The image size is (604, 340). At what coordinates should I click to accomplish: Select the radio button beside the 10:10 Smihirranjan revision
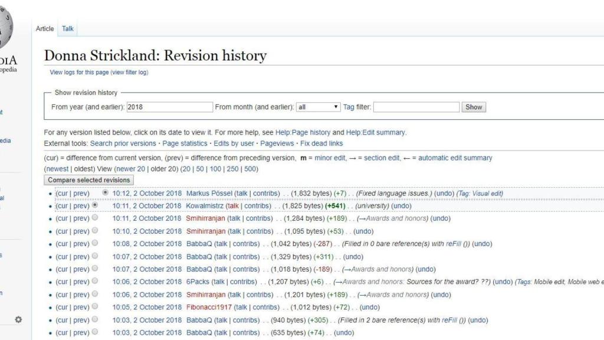pyautogui.click(x=94, y=231)
